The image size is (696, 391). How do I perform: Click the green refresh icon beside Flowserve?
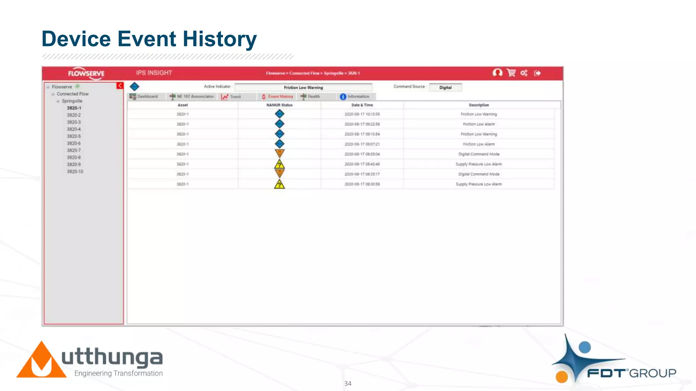coord(77,86)
